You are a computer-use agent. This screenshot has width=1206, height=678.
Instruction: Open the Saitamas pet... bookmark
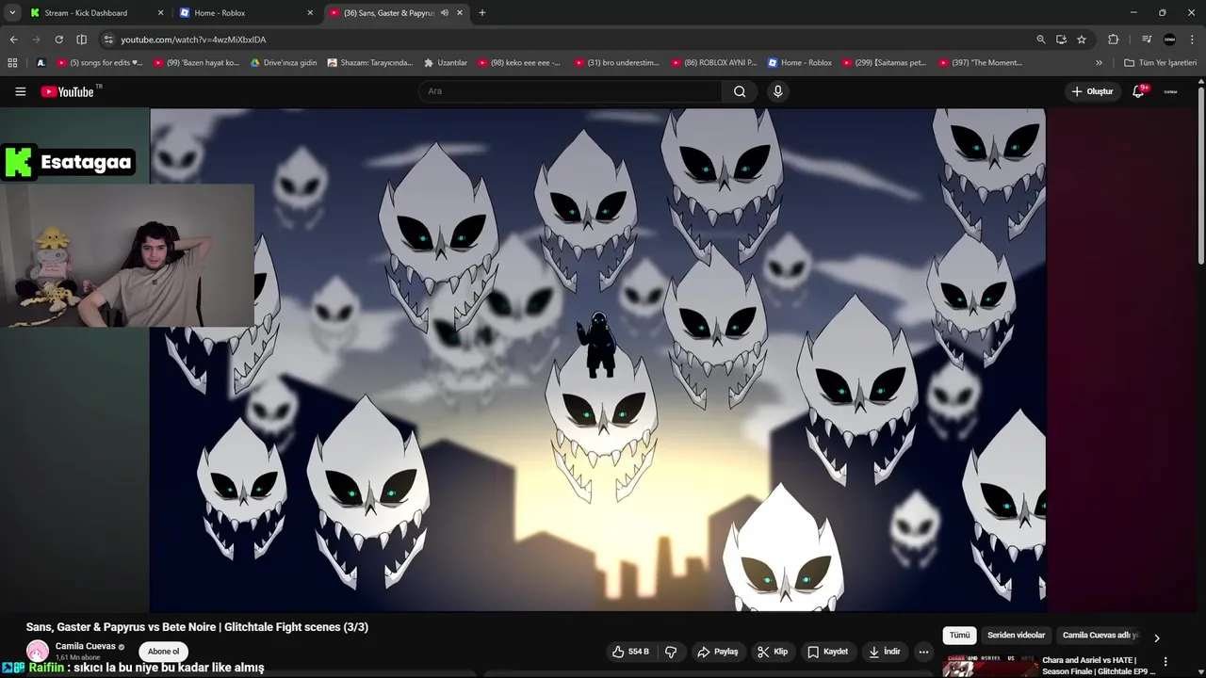click(885, 63)
